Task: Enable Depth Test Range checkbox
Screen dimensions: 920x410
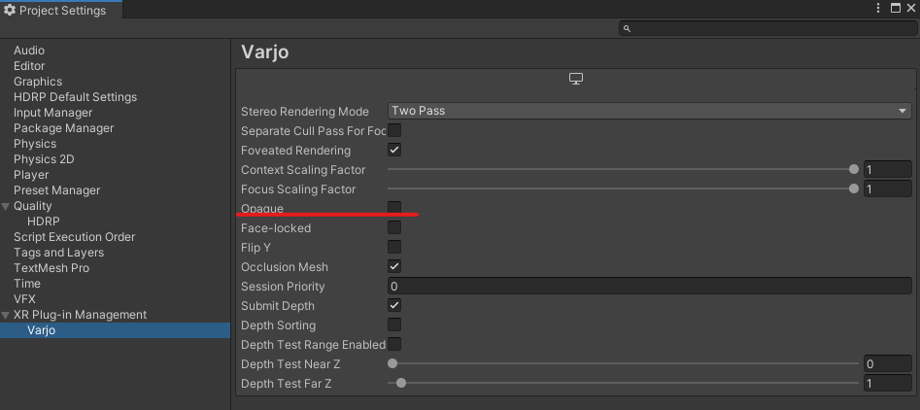Action: (x=394, y=344)
